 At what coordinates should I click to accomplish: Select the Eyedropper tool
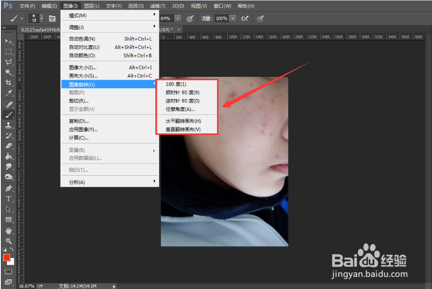8,93
